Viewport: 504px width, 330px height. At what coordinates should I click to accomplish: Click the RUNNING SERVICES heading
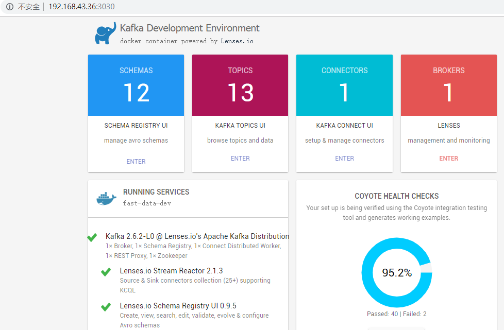pyautogui.click(x=156, y=192)
